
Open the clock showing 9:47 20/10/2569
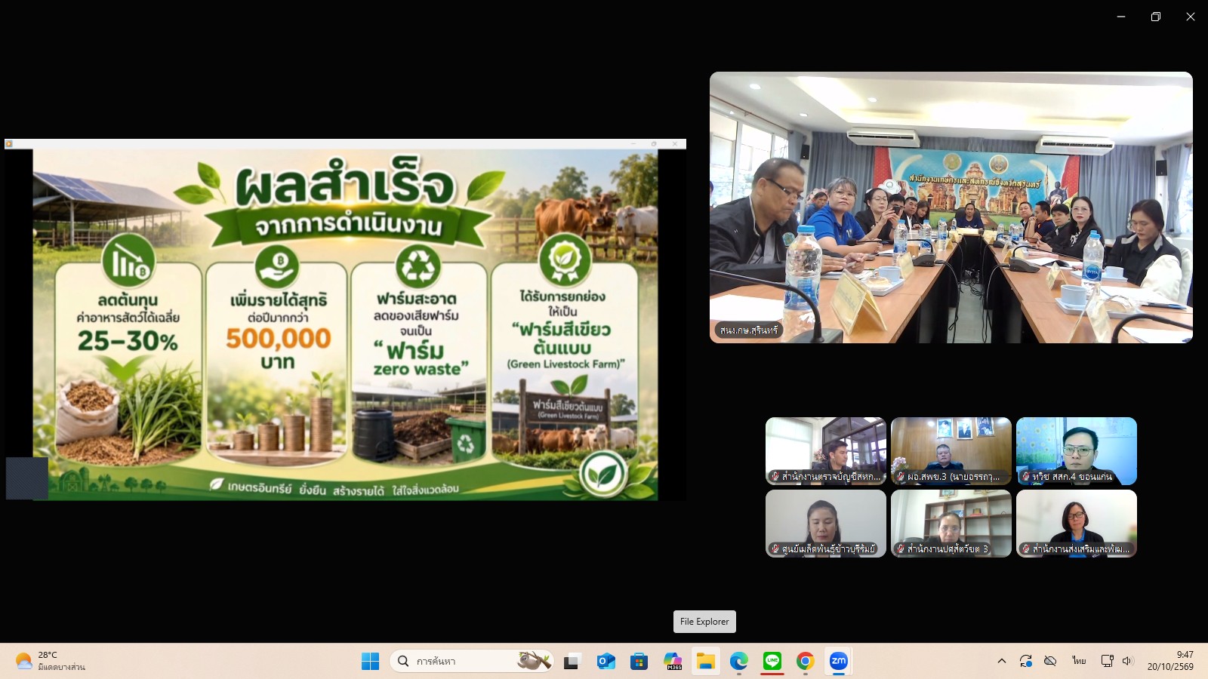1170,661
